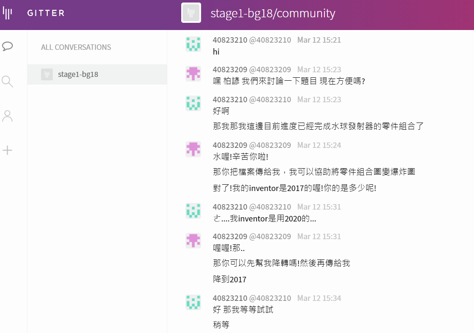Open stage1-bg18/community room title
The width and height of the screenshot is (474, 333).
pos(272,13)
